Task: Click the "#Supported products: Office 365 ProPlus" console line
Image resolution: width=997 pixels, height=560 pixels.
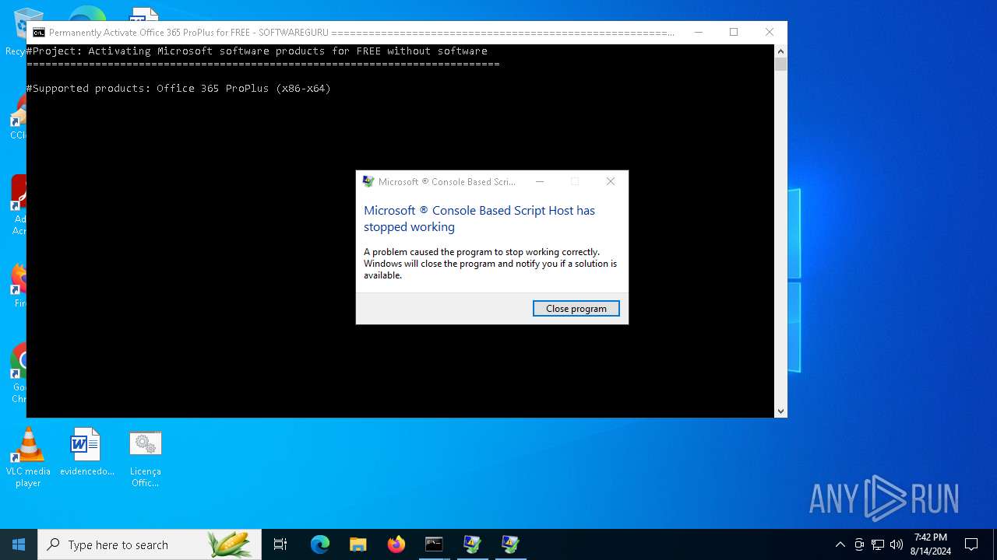Action: pyautogui.click(x=178, y=89)
